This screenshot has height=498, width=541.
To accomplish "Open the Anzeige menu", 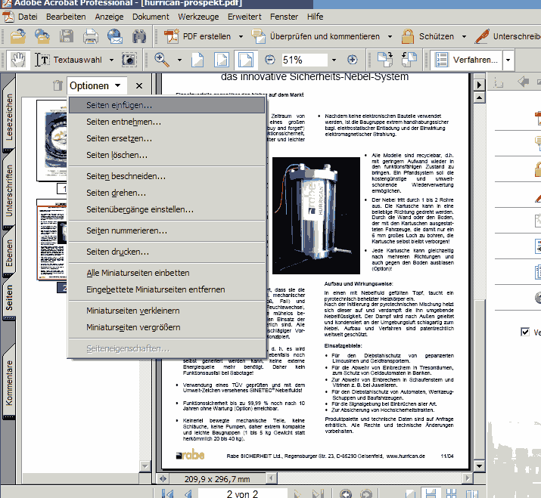I will pyautogui.click(x=109, y=17).
